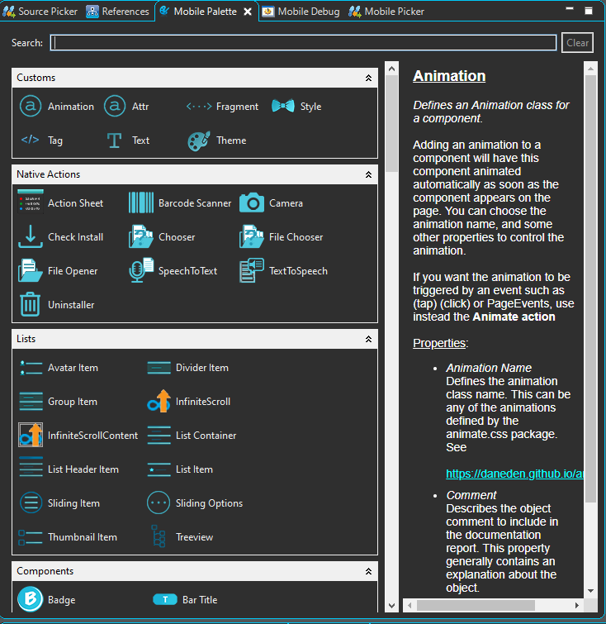Select the File Chooser icon
606x624 pixels.
pyautogui.click(x=252, y=236)
